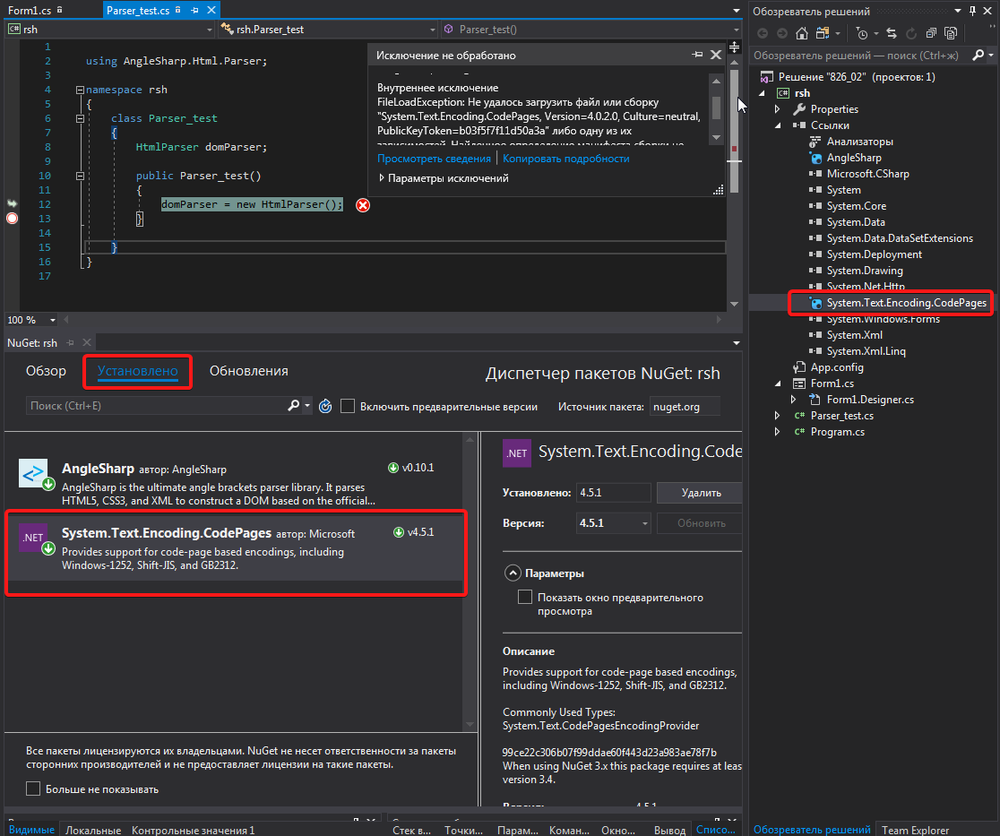
Task: Select App.config in Solution Explorer
Action: [x=837, y=367]
